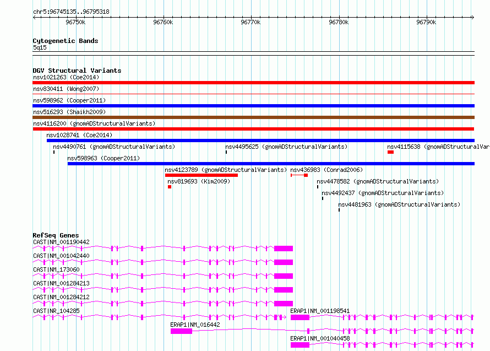Screen dimensions: 490x351
Task: Open the nsv516293 (Shaikh2009) label
Action: tap(69, 112)
